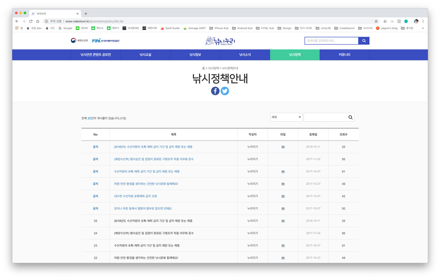Show hidden bookmarks with the chevron overflow

[423, 28]
